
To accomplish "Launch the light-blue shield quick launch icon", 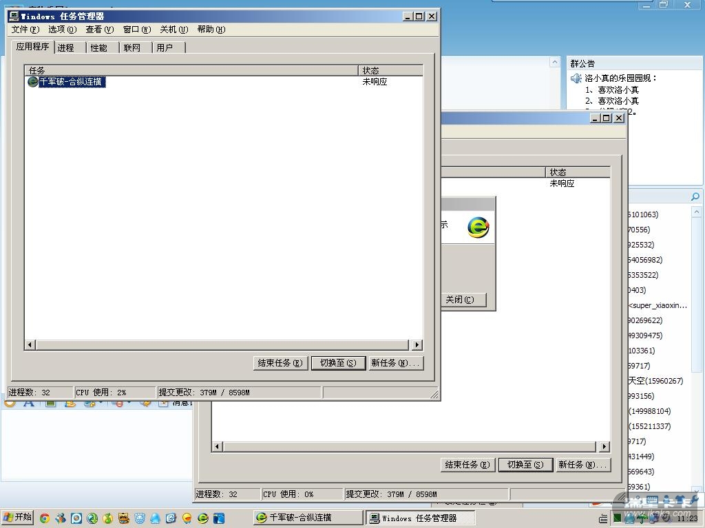I will tap(140, 518).
